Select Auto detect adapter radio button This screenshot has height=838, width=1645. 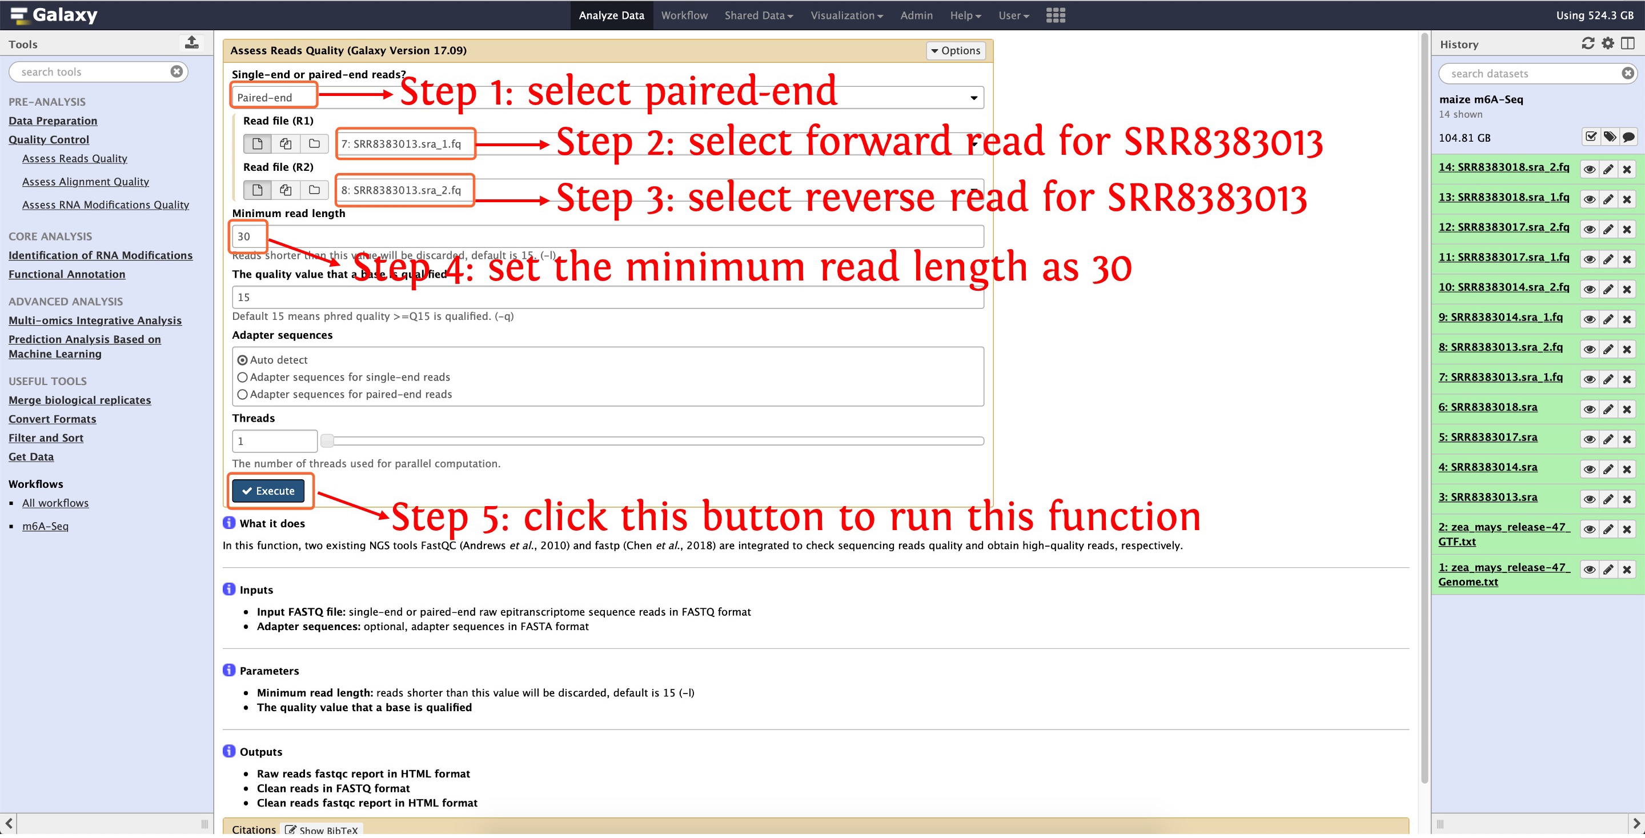click(x=243, y=361)
